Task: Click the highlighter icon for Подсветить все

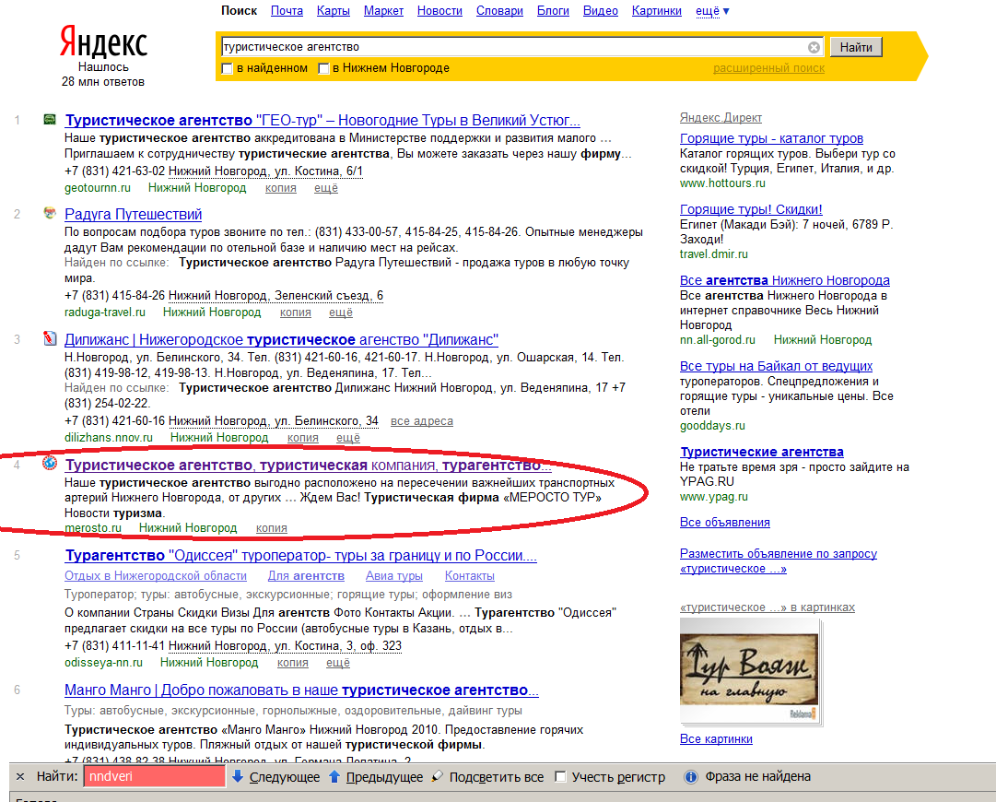Action: coord(437,776)
